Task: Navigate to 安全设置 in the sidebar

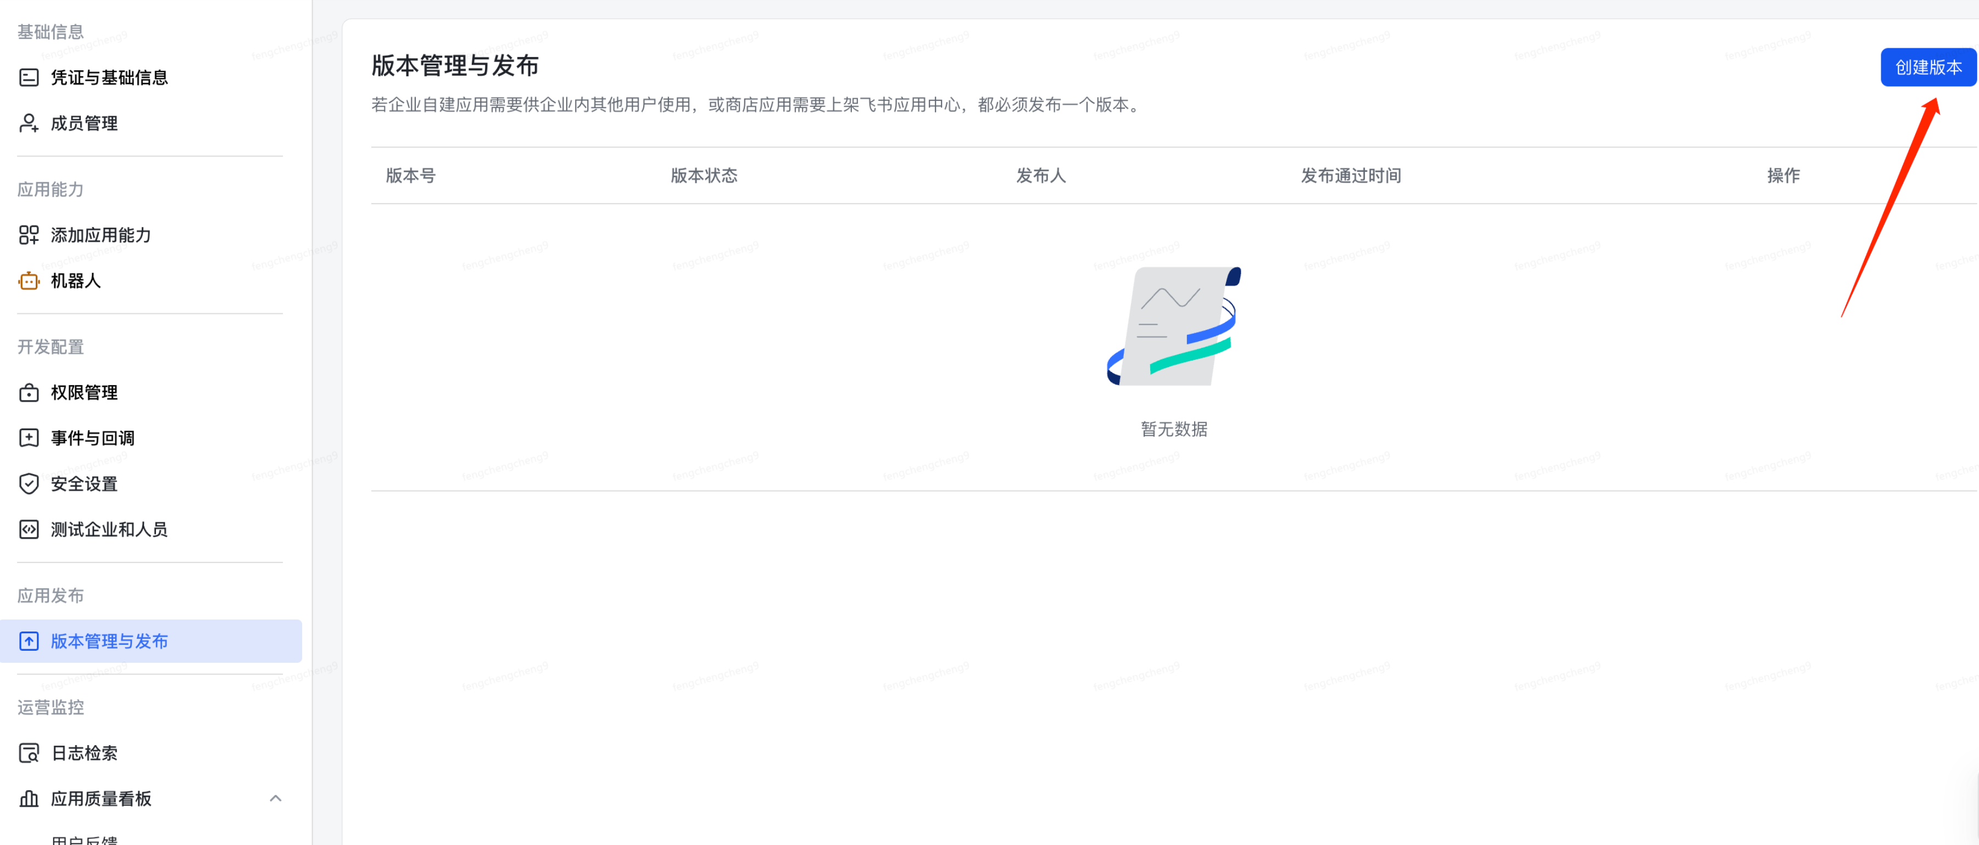Action: coord(83,483)
